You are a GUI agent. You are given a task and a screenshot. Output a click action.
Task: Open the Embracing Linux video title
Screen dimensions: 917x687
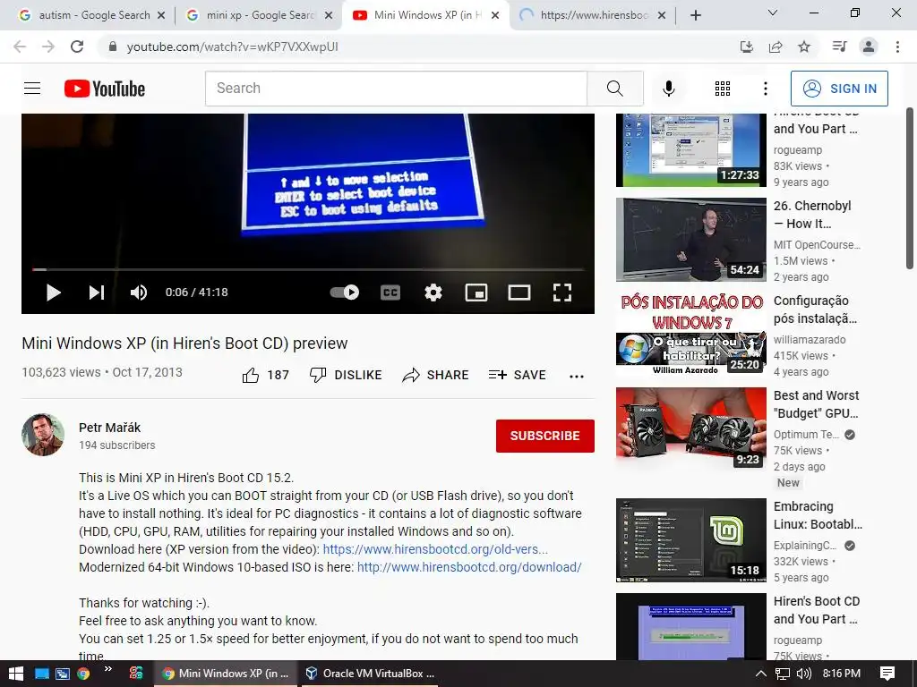tap(818, 515)
